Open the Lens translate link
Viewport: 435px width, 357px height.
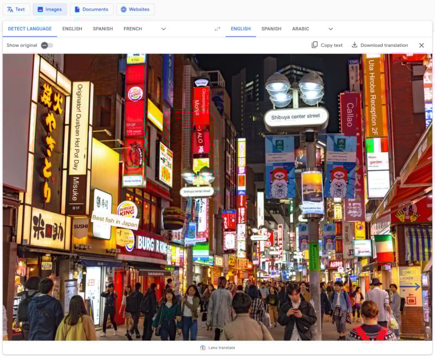(x=222, y=348)
